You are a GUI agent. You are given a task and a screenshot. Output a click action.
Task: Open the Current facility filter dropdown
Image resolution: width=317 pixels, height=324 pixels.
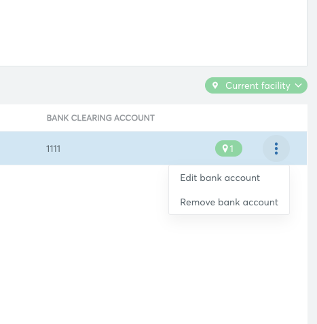click(256, 85)
